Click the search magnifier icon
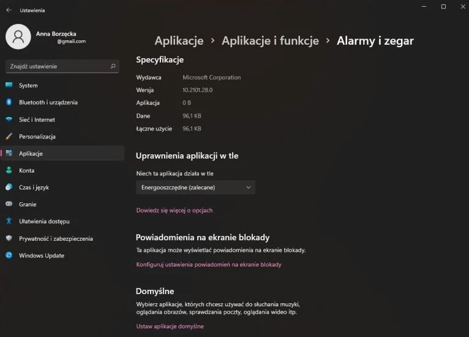 pos(113,66)
